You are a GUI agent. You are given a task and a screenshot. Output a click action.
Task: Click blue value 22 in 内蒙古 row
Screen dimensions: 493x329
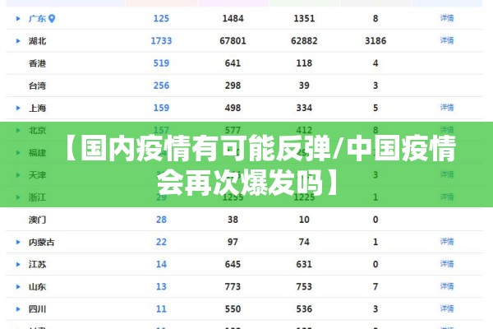tap(161, 242)
